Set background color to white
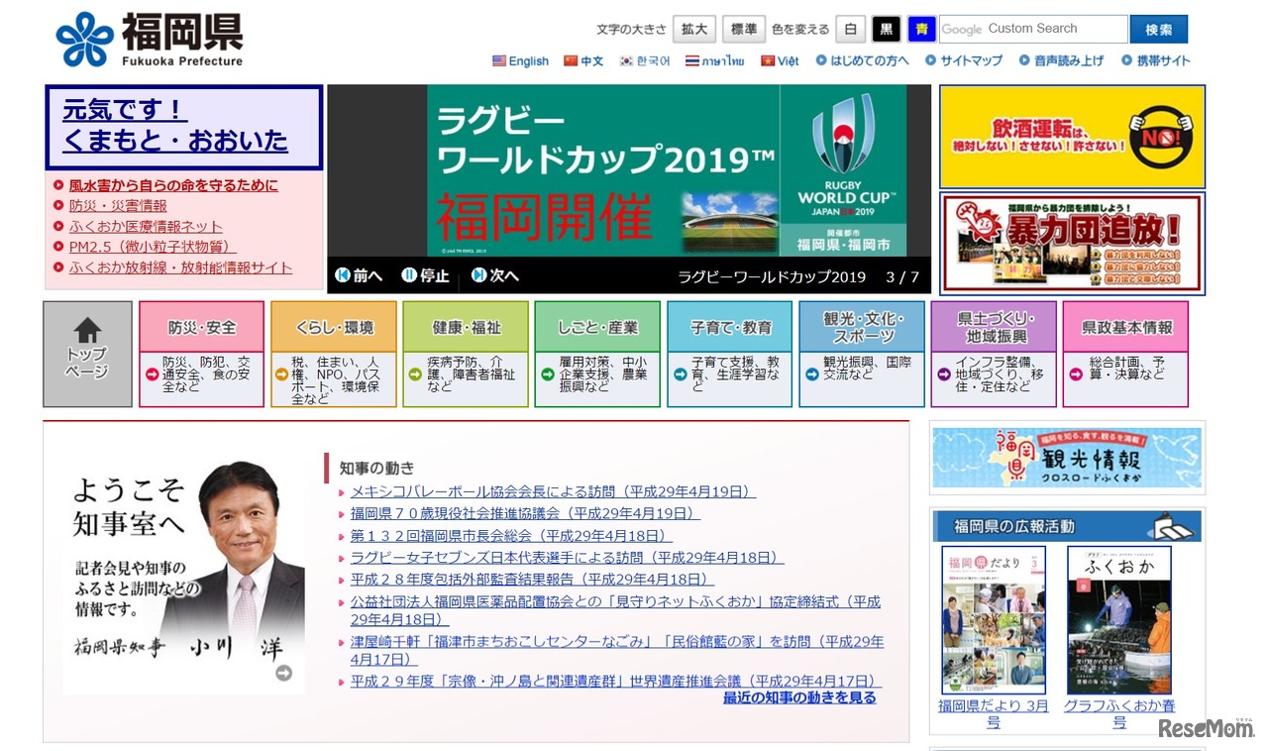1268x751 pixels. click(x=850, y=30)
